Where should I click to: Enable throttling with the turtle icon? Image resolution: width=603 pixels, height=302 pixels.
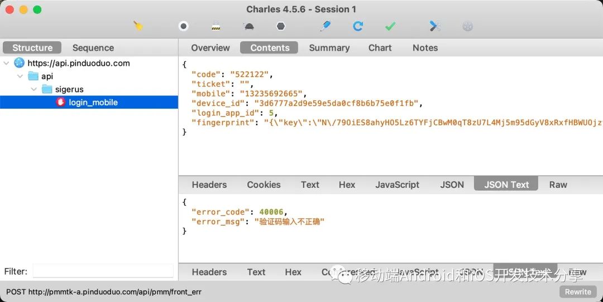pos(249,26)
